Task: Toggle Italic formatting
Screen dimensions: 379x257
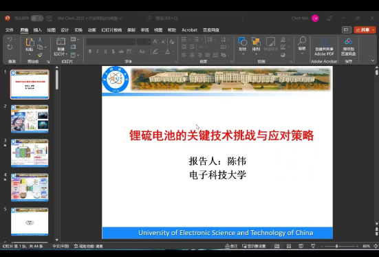Action: pyautogui.click(x=98, y=52)
